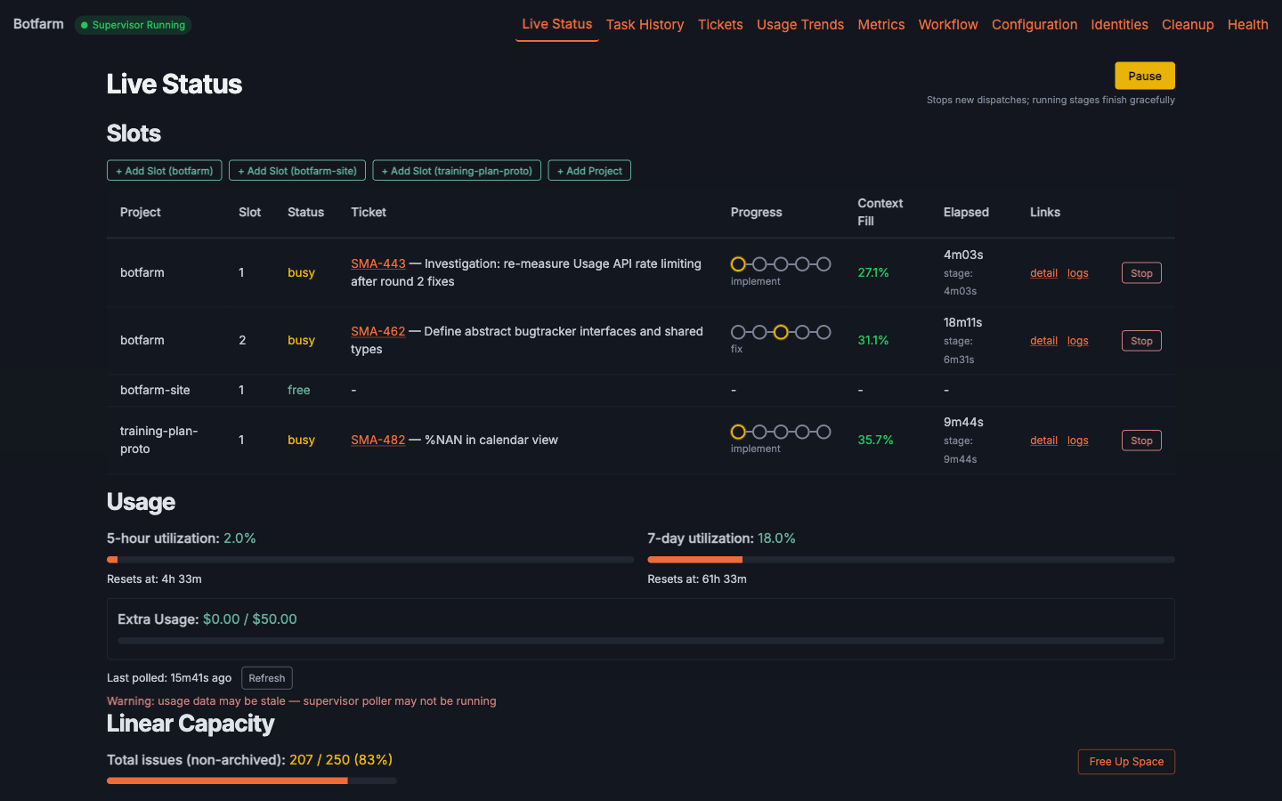
Task: Stop the SMA-462 task on botfarm slot 2
Action: 1140,340
